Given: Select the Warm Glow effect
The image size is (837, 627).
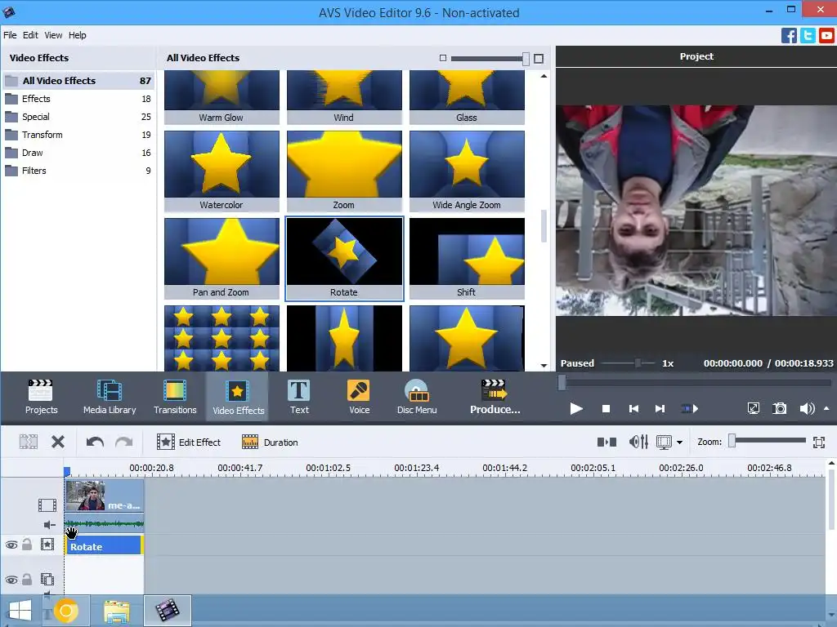Looking at the screenshot, I should [222, 98].
